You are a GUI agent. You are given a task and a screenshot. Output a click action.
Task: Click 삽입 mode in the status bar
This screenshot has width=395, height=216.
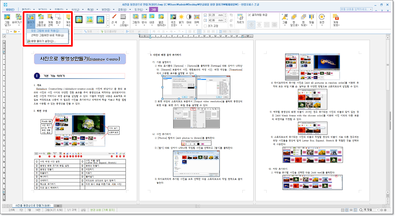coord(83,210)
